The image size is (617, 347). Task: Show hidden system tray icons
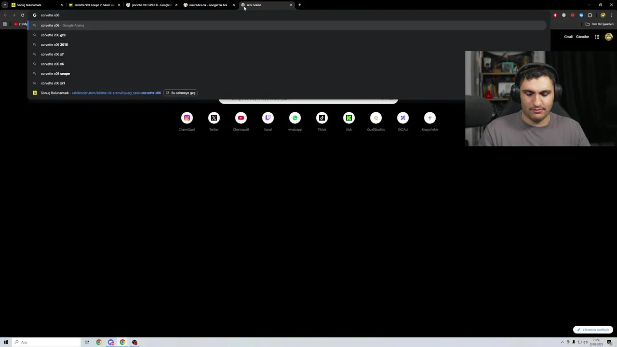562,342
